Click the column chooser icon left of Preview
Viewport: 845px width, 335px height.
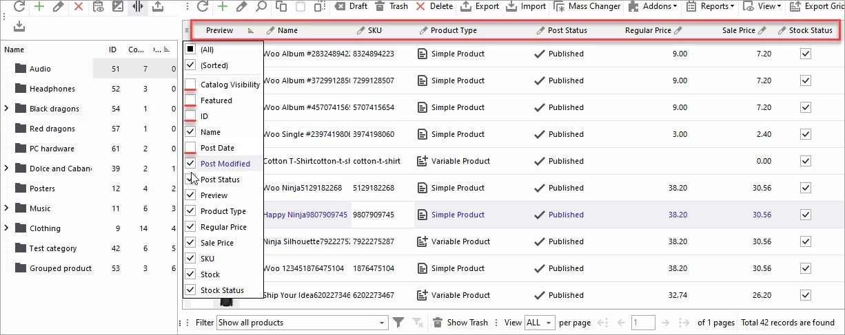pos(187,30)
